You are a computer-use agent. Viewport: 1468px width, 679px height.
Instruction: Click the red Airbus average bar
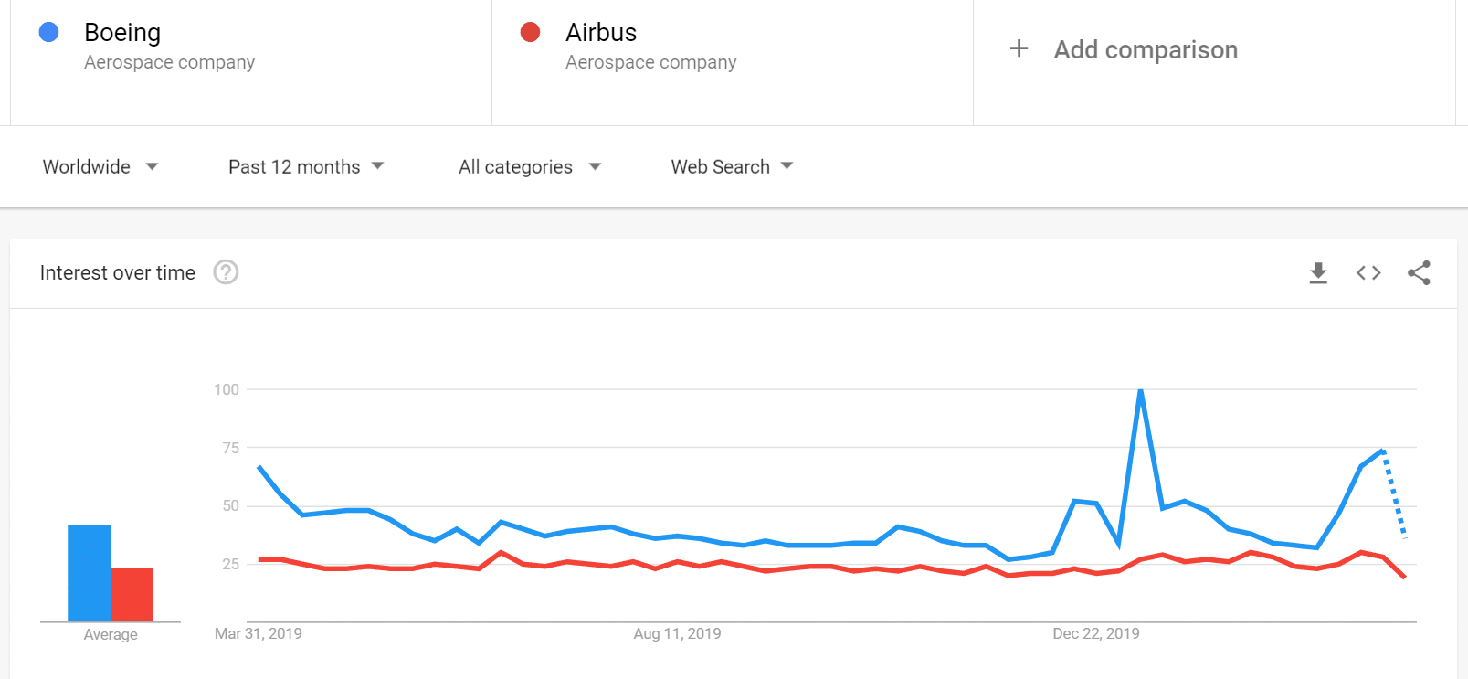click(x=133, y=592)
